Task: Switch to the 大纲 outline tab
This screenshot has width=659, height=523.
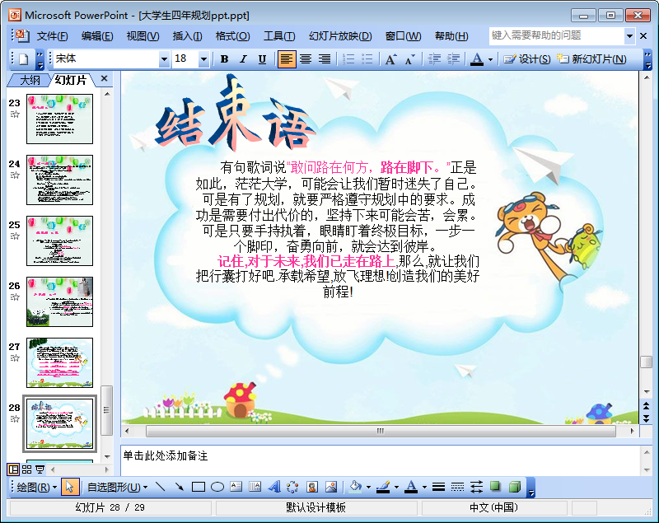Action: 30,80
